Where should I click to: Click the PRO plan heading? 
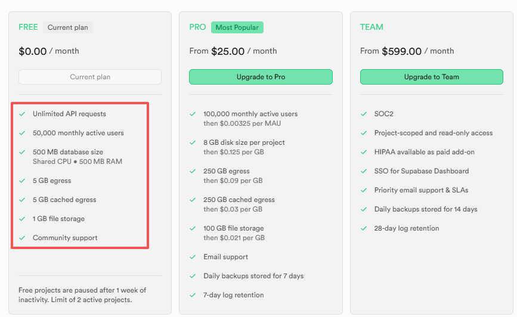pos(197,27)
